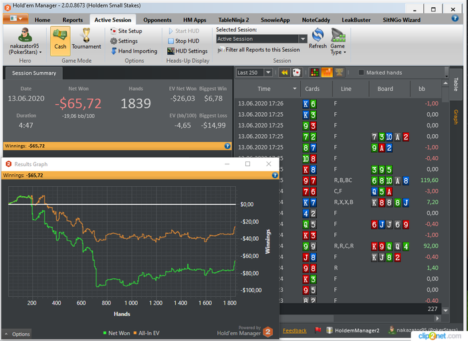The image size is (468, 341).
Task: Open the nakazator95 (PokerStars) hero dropdown
Action: 25,49
